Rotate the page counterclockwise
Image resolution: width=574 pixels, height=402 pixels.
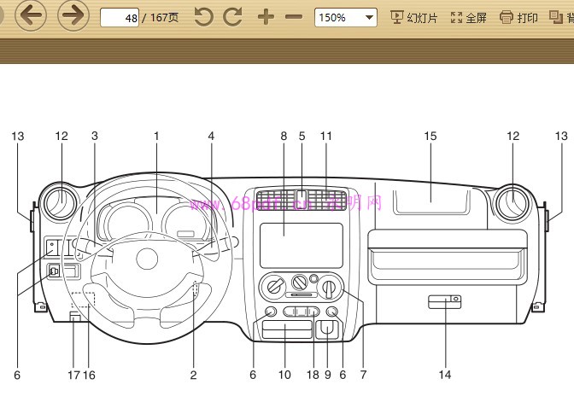(203, 17)
